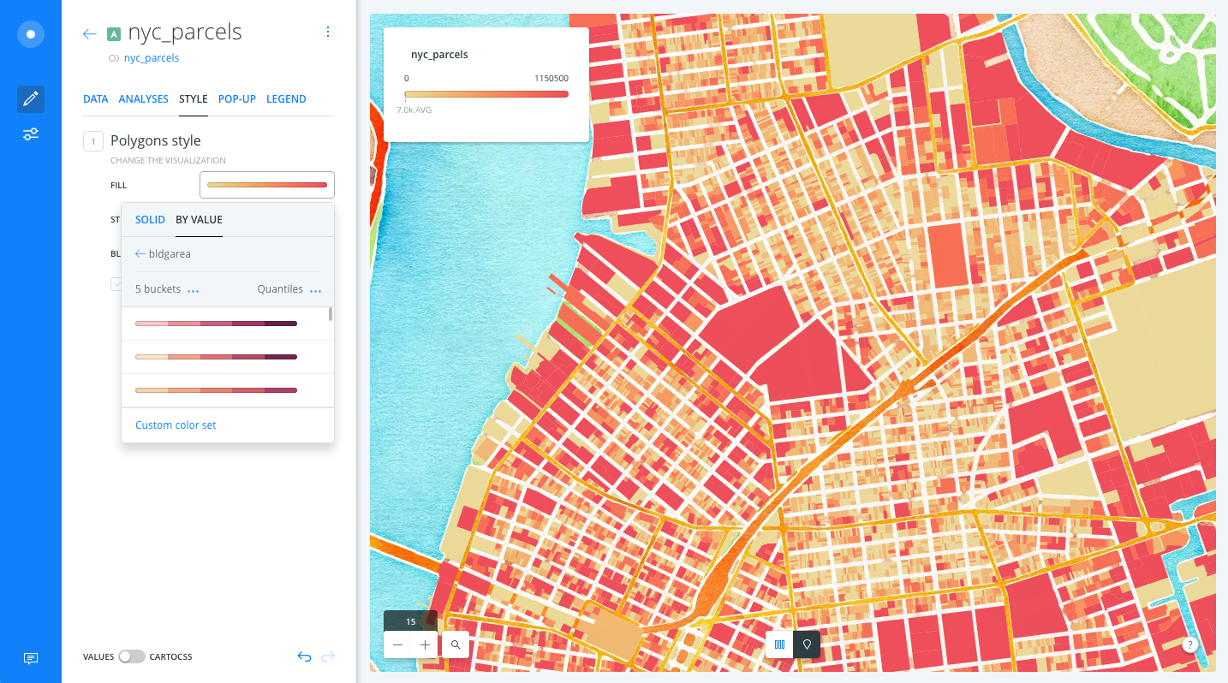This screenshot has height=683, width=1228.
Task: Choose the BY VALUE fill option
Action: pyautogui.click(x=199, y=220)
